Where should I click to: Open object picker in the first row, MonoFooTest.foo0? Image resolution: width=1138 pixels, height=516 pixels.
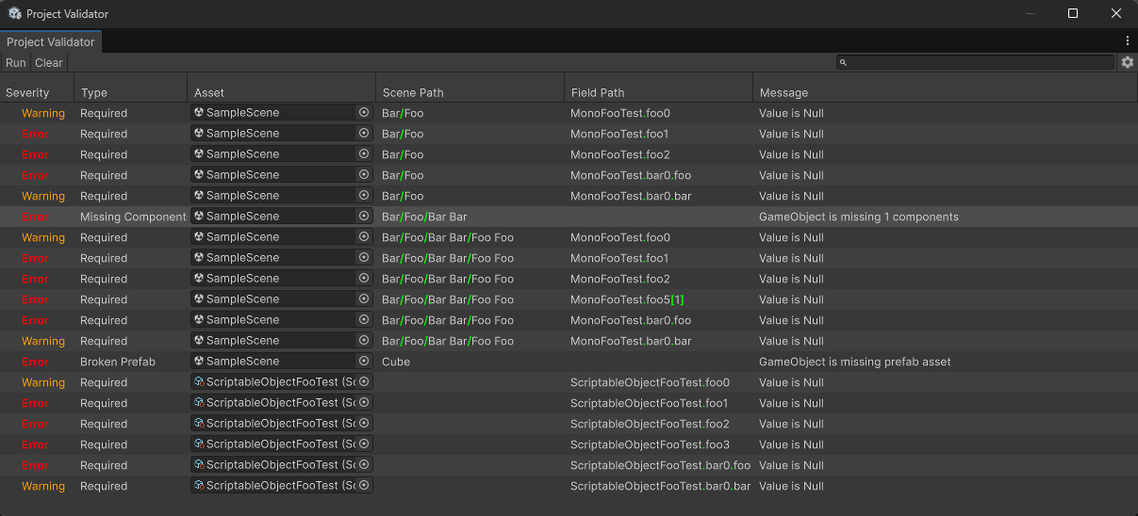(x=364, y=112)
